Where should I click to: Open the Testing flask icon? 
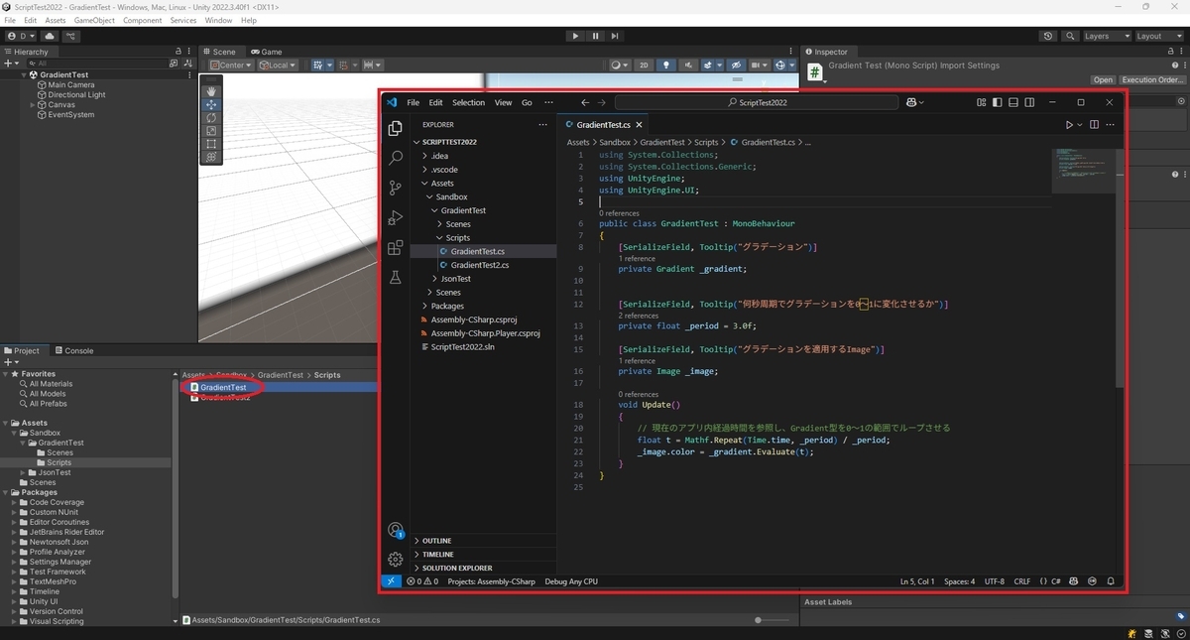click(x=395, y=278)
